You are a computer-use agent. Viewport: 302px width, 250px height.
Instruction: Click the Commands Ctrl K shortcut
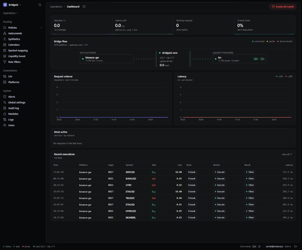pos(250,246)
